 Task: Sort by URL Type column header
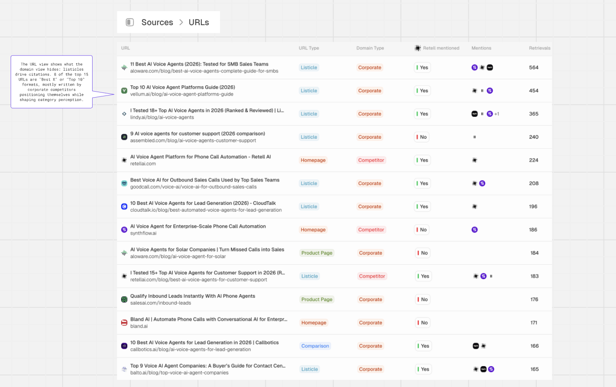309,48
